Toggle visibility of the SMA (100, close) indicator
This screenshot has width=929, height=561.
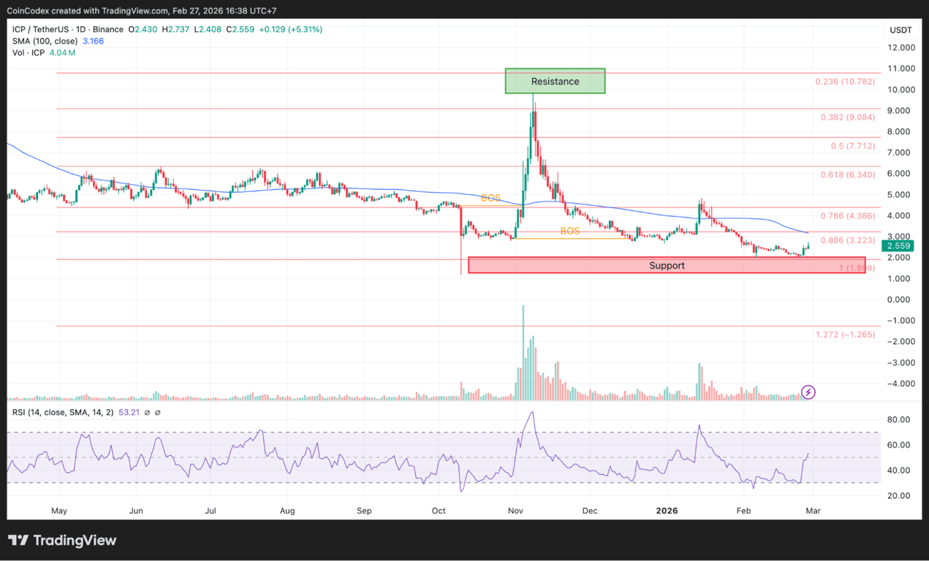[x=45, y=41]
